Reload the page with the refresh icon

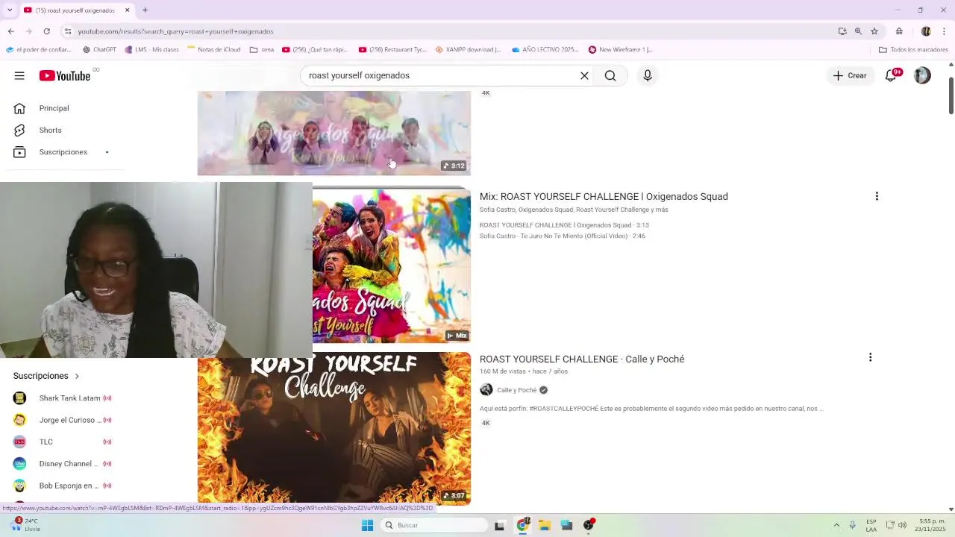[x=46, y=31]
